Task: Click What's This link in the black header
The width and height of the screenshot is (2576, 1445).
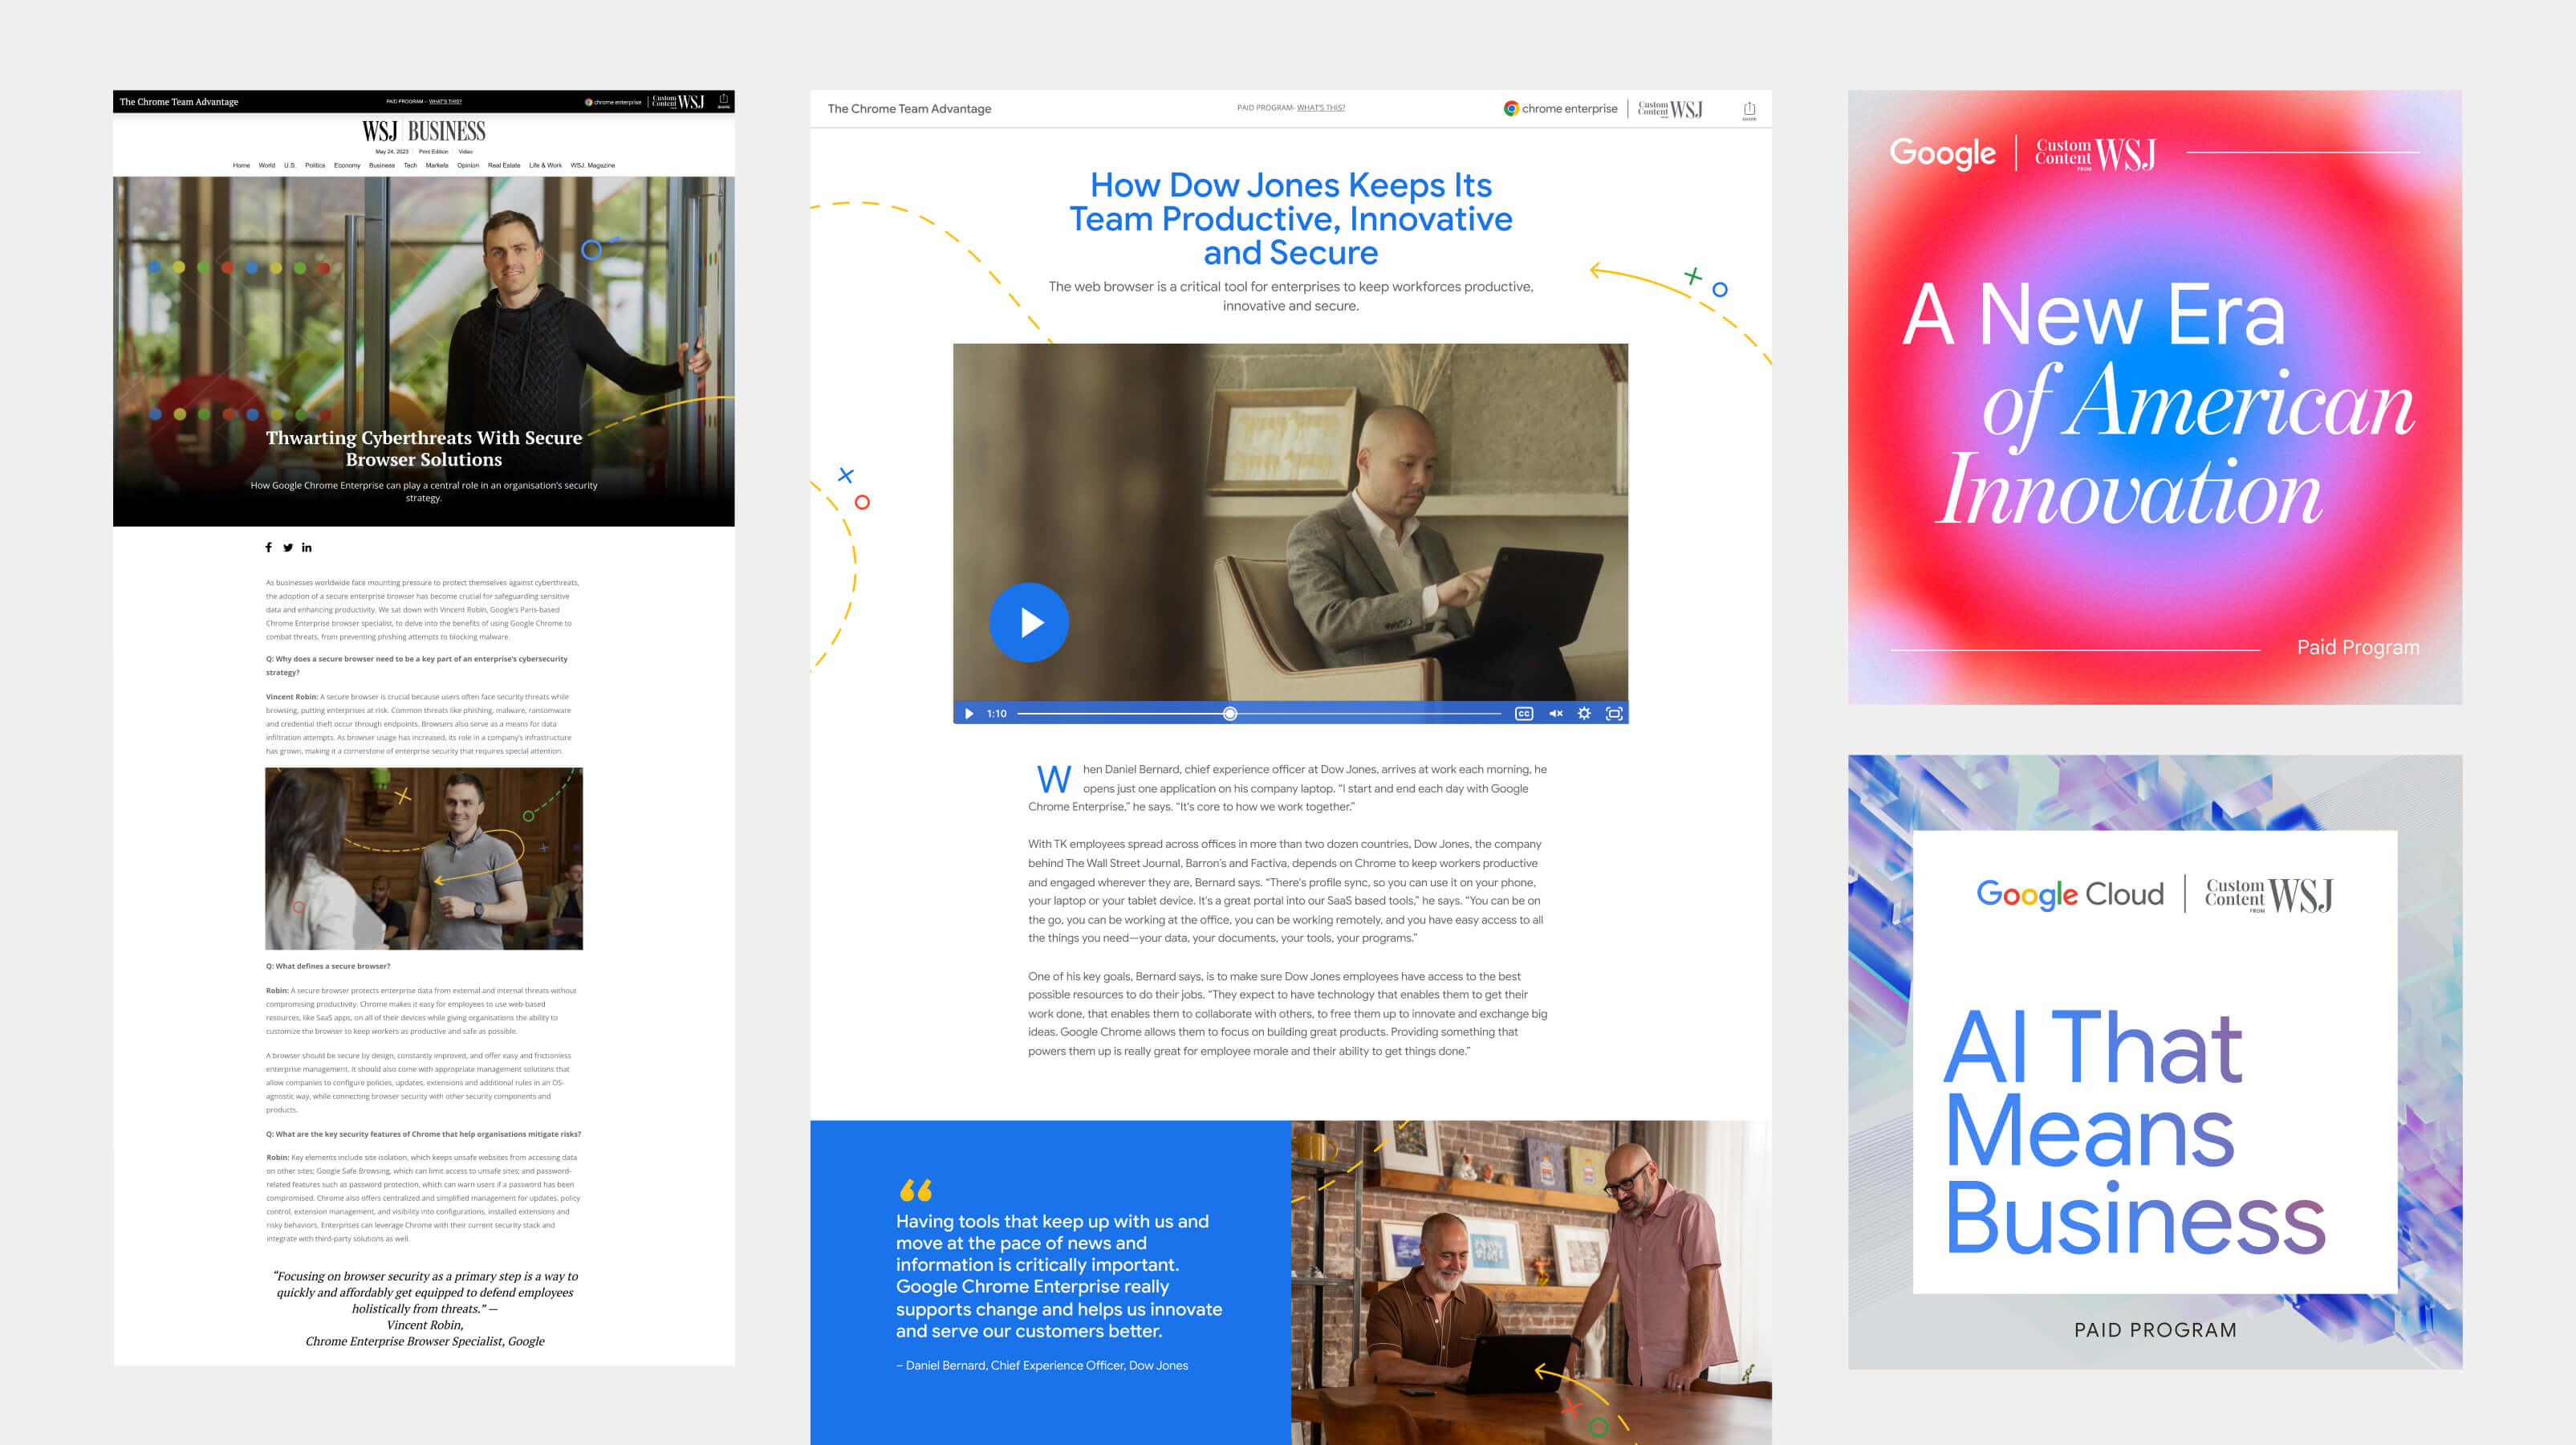Action: coord(445,101)
